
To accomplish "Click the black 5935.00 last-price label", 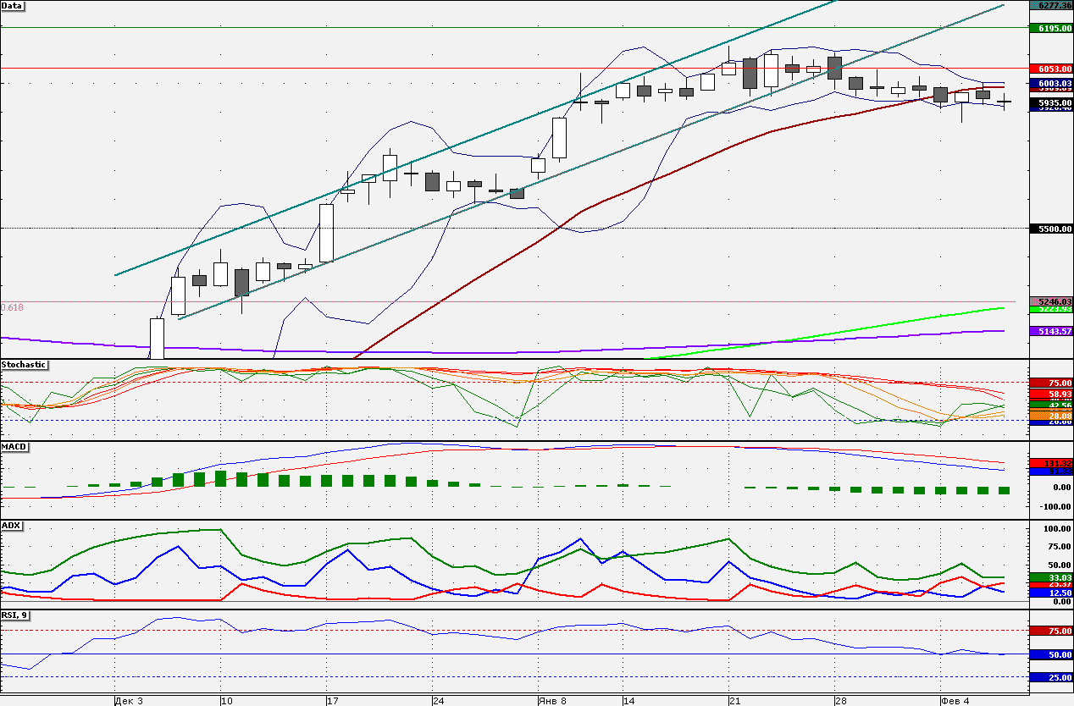I will [1050, 102].
